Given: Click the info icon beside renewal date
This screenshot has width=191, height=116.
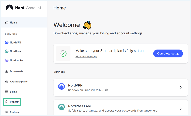Looking at the screenshot, I should tap(106, 90).
